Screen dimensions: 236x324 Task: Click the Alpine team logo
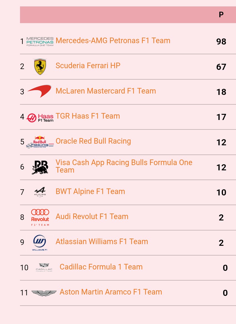click(40, 192)
